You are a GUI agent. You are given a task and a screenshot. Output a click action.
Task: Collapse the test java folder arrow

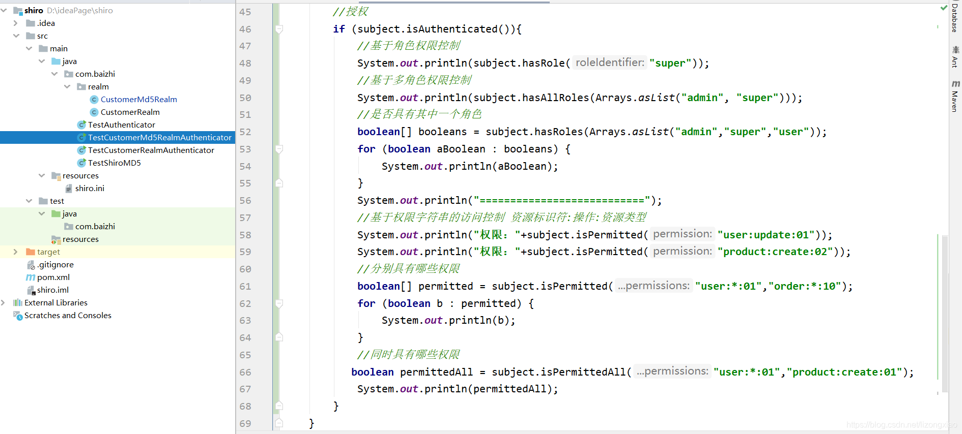pos(42,213)
